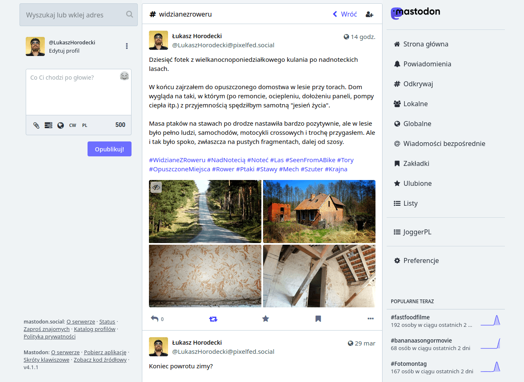Open the abandoned brick house photo

click(x=319, y=212)
